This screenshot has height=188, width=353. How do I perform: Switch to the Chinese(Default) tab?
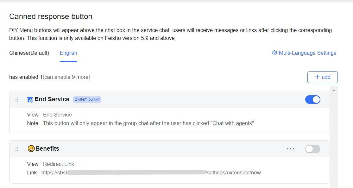29,53
